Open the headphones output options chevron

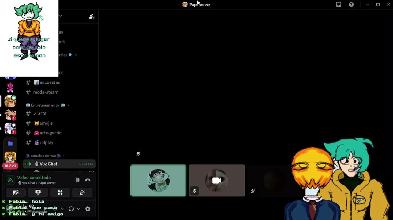point(78,209)
